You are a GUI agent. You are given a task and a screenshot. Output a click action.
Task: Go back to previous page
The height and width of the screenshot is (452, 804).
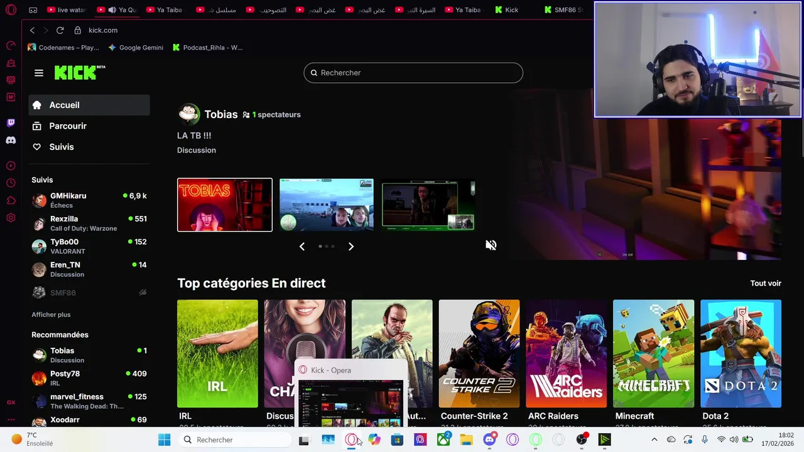coord(32,30)
